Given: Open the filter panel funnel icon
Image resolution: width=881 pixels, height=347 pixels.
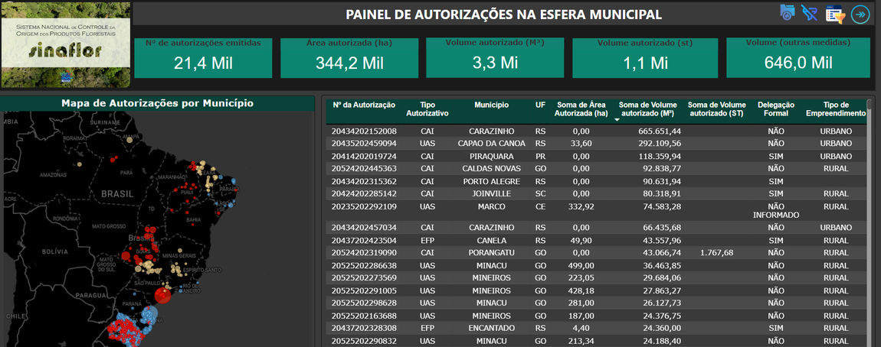Looking at the screenshot, I should pos(834,14).
